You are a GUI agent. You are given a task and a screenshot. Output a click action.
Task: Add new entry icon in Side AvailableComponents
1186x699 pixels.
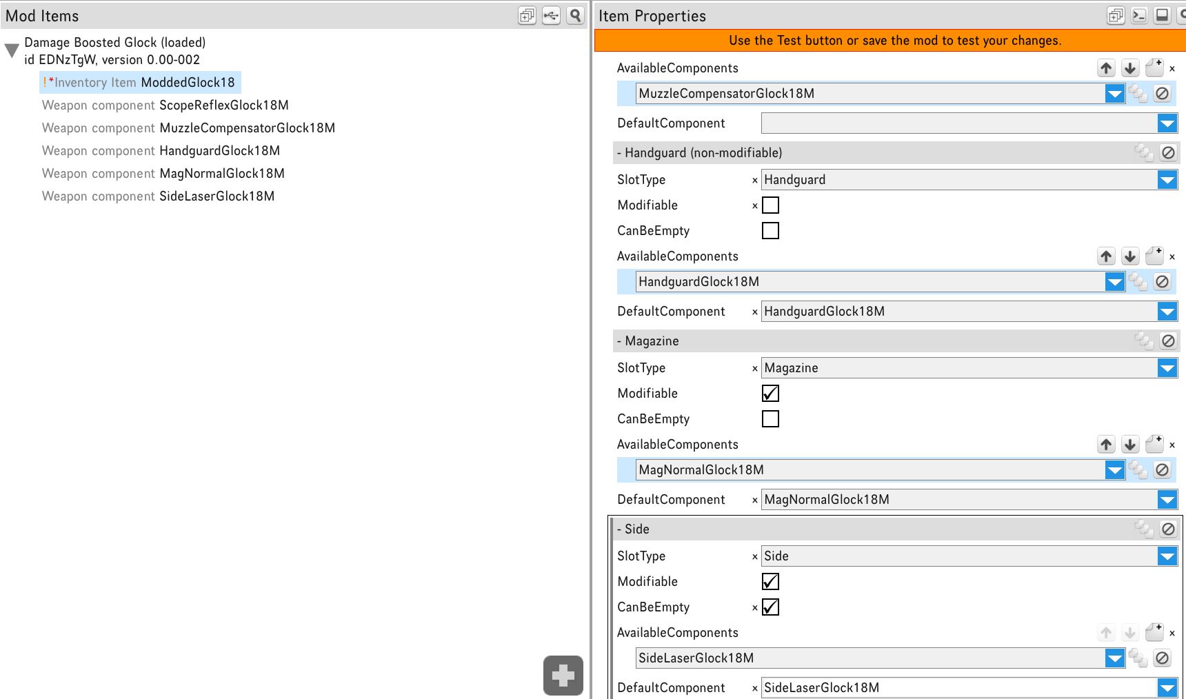(1154, 632)
